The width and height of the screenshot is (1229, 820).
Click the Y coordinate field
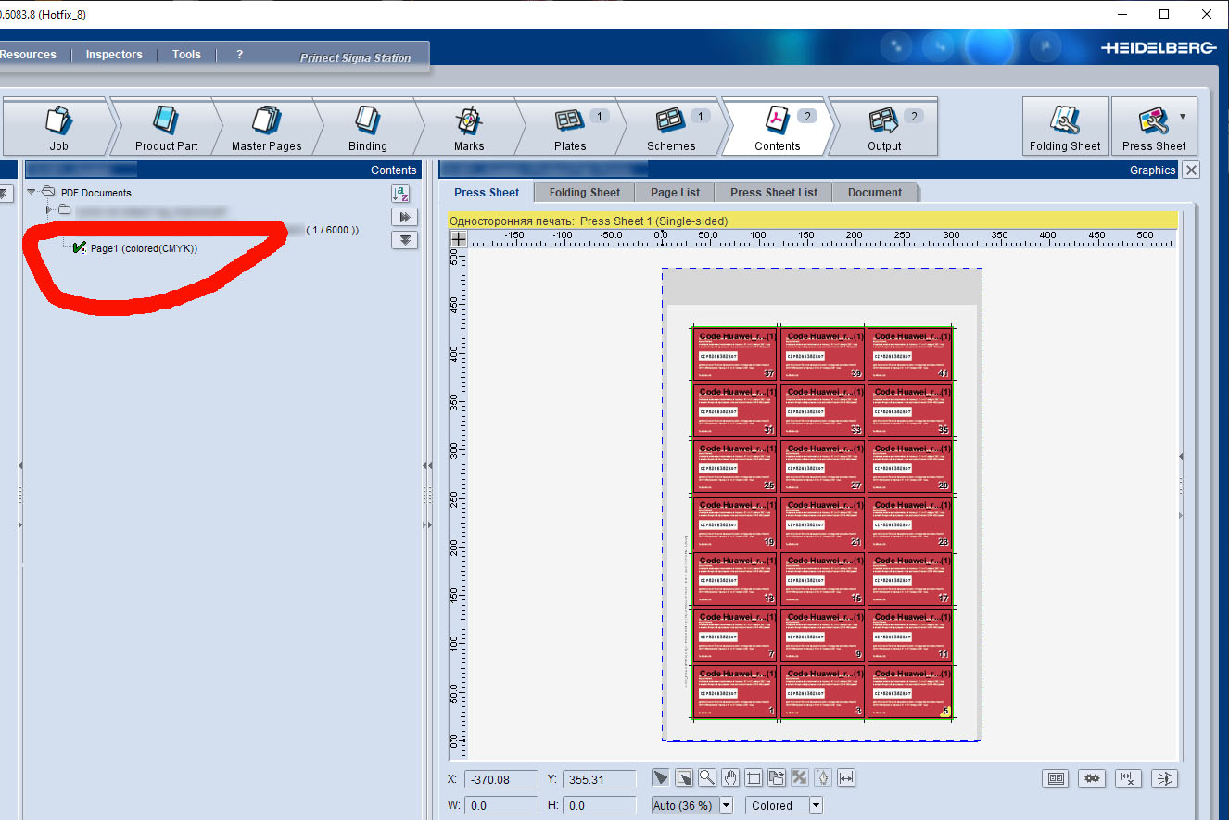pyautogui.click(x=600, y=779)
